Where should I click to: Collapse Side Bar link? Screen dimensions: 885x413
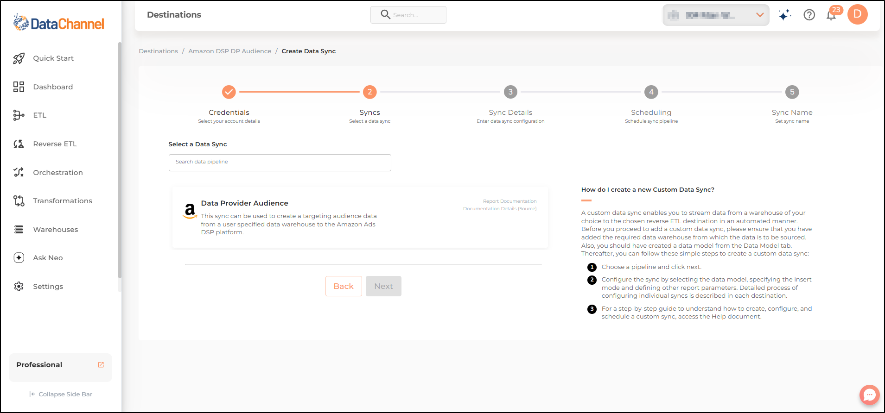coord(61,394)
